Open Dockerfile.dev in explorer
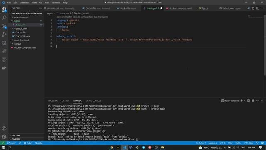 (22, 36)
